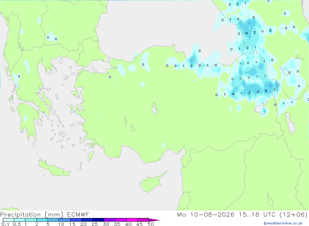
Task: Click the [mm] unit label
Action: (54, 215)
